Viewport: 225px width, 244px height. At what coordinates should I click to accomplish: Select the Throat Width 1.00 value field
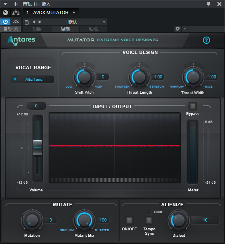coord(212,77)
